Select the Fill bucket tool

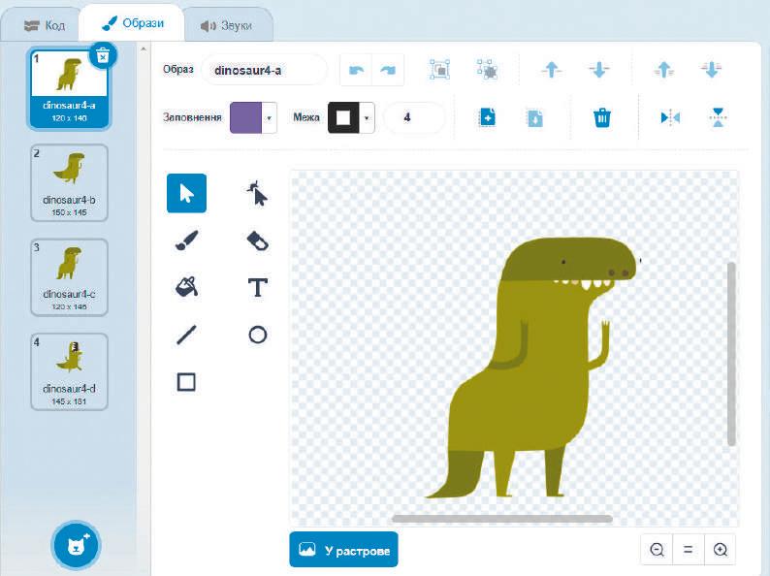point(186,287)
